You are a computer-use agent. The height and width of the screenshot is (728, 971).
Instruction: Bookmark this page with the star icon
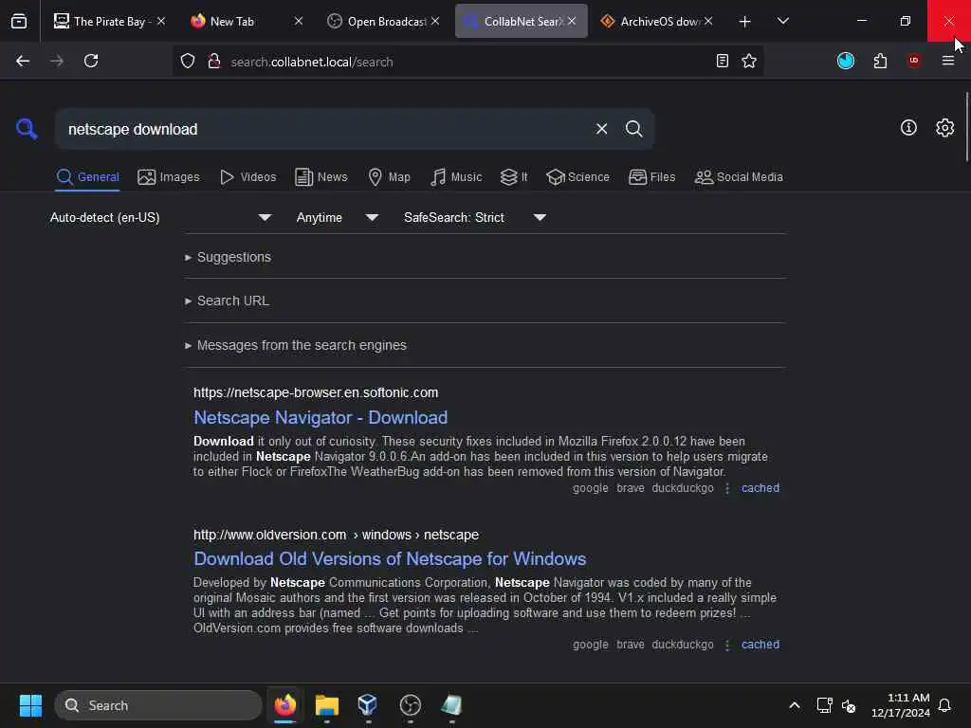(749, 62)
